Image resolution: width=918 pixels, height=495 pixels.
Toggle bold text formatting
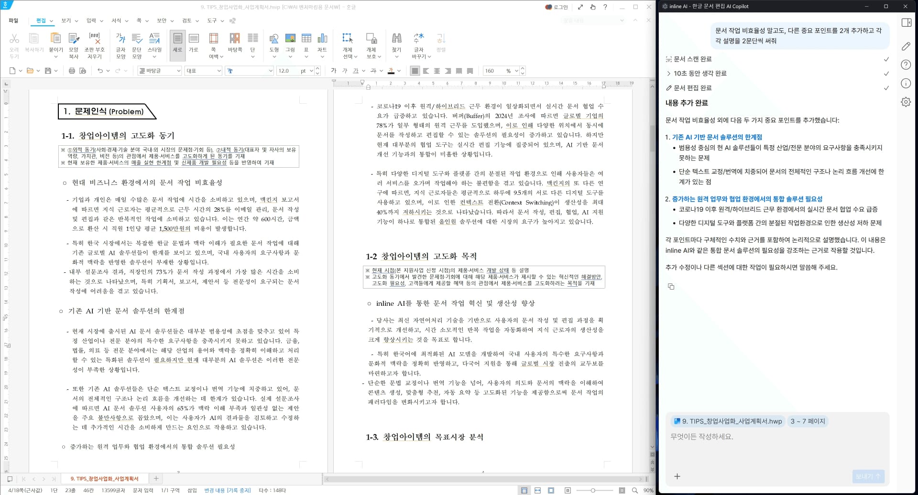coord(333,71)
